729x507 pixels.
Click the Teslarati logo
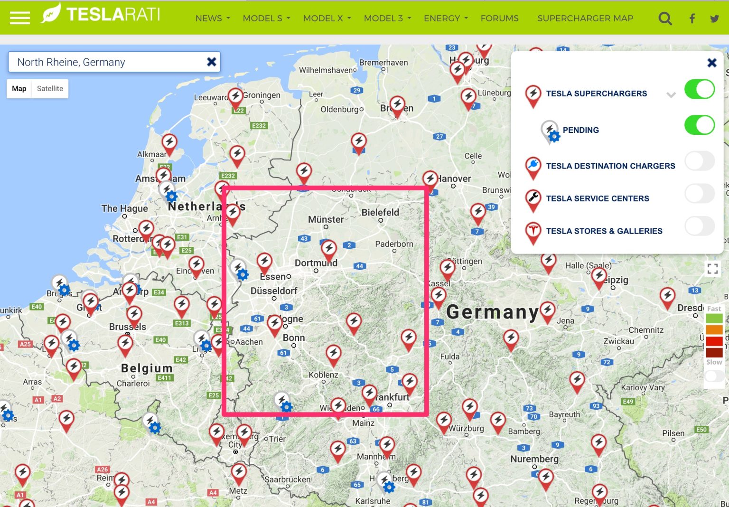[x=101, y=14]
